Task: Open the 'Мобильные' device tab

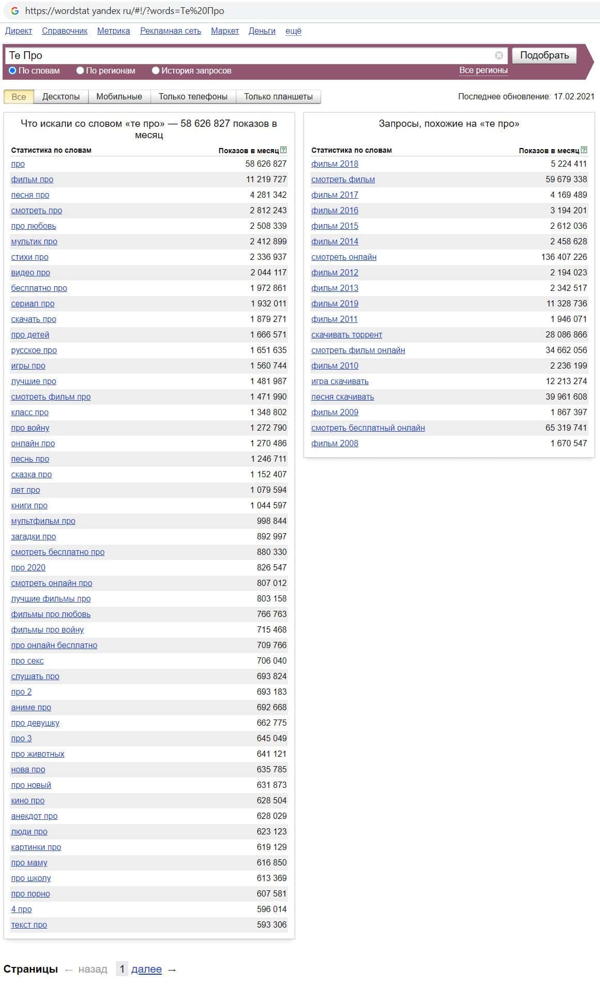Action: 119,97
